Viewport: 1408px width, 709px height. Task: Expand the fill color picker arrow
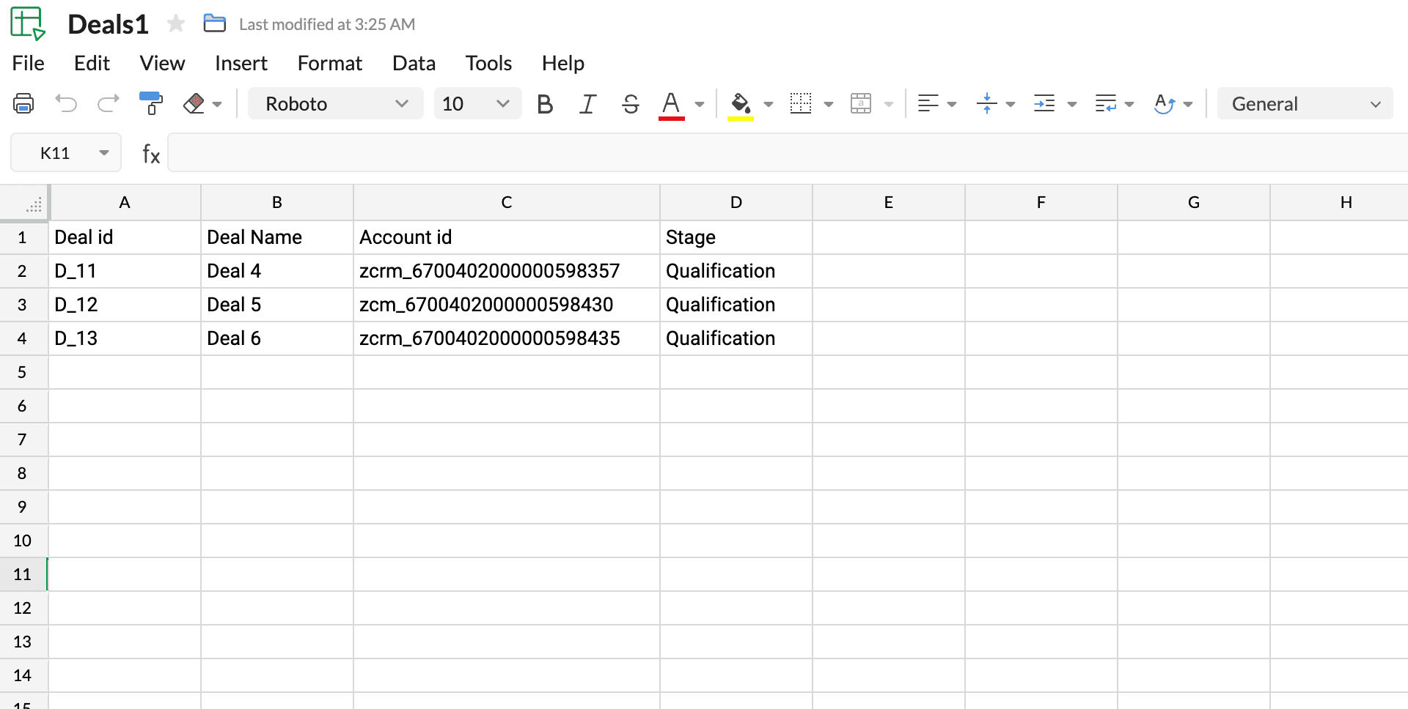pyautogui.click(x=769, y=105)
